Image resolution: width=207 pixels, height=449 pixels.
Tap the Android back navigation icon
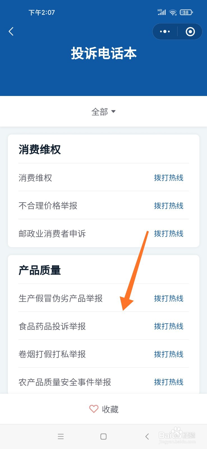pos(147,436)
